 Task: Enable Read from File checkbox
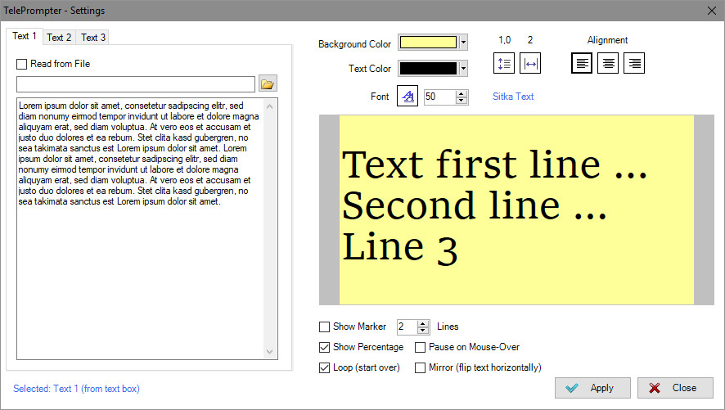click(22, 64)
